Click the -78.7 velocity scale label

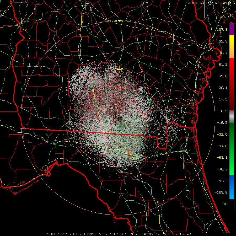(x=222, y=169)
